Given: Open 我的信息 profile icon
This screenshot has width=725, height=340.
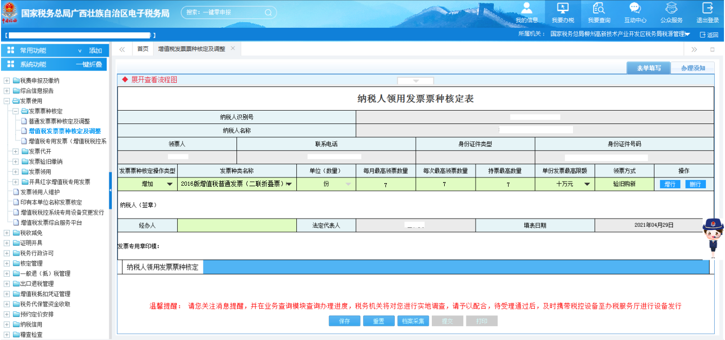Looking at the screenshot, I should [x=526, y=9].
